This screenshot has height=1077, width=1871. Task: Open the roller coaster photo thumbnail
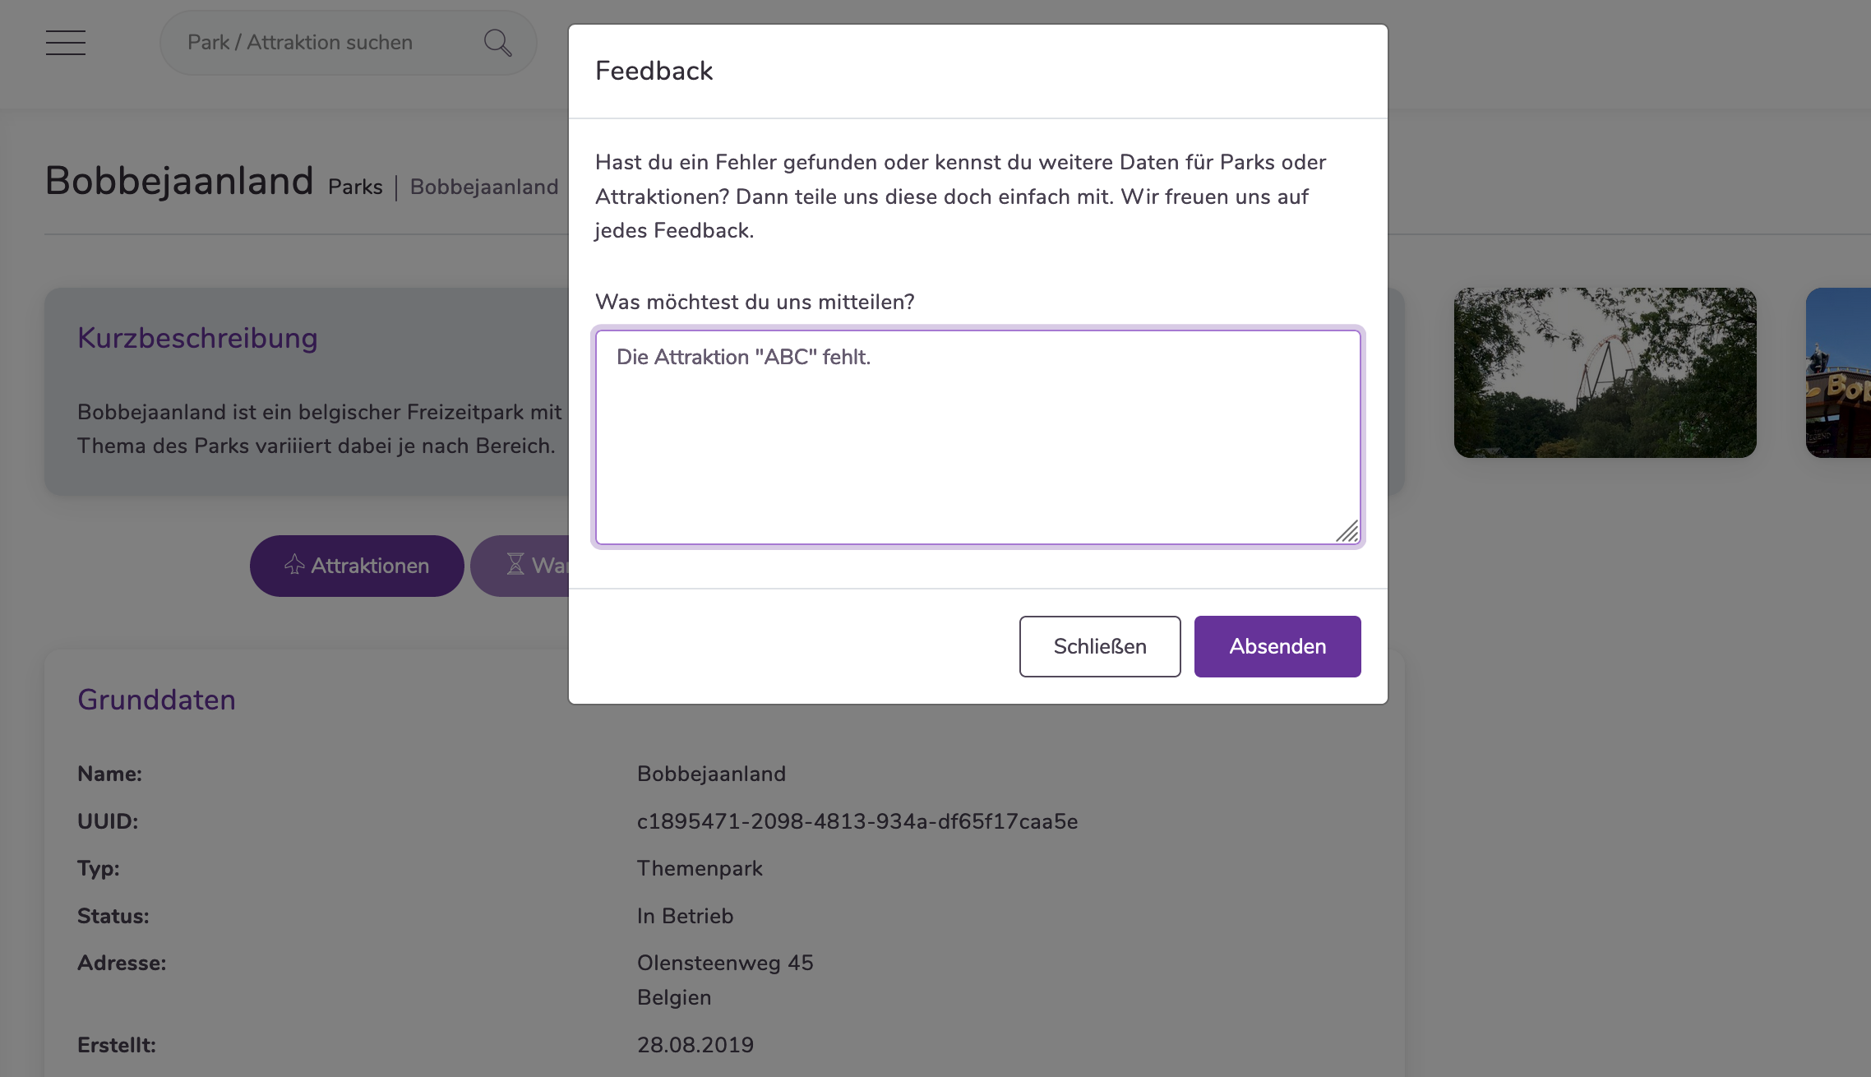[1605, 372]
